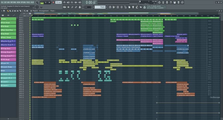The image size is (223, 120).
Task: Select the magnet snap icon in playlist toolbar
Action: (4, 11)
